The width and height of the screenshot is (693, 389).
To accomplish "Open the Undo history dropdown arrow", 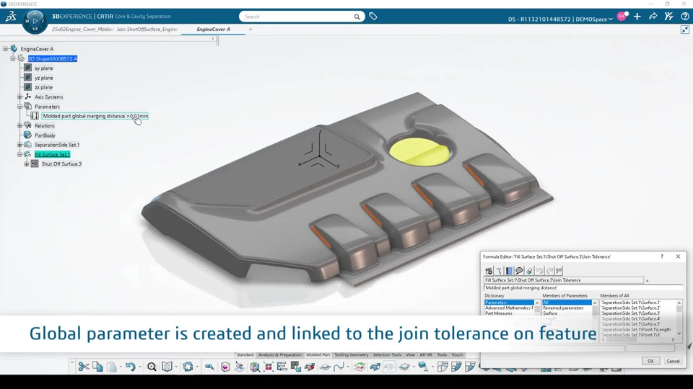I will point(139,367).
